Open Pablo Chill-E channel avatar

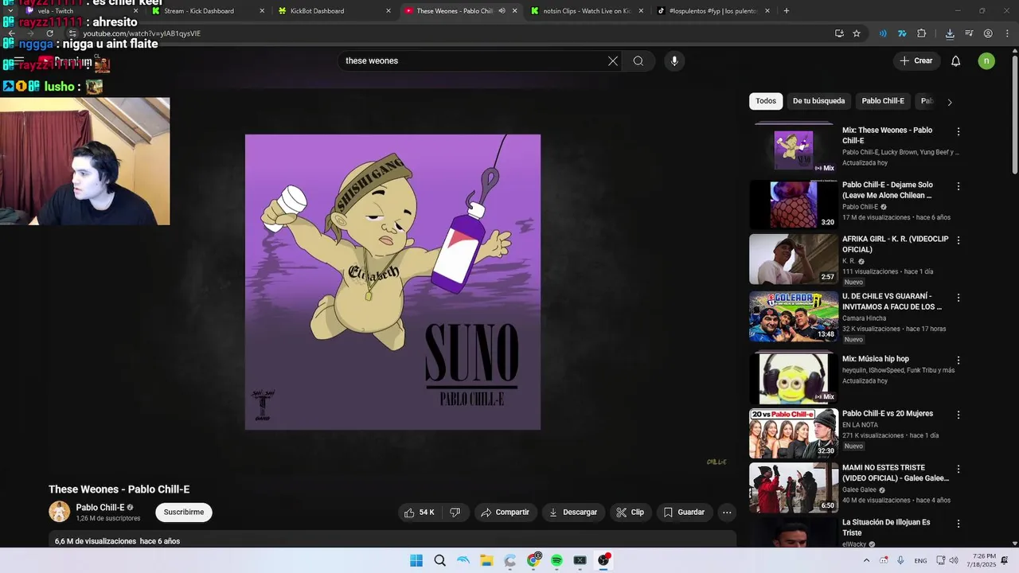(60, 512)
